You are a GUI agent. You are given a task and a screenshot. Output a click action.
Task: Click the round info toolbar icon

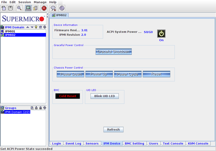[62, 8]
